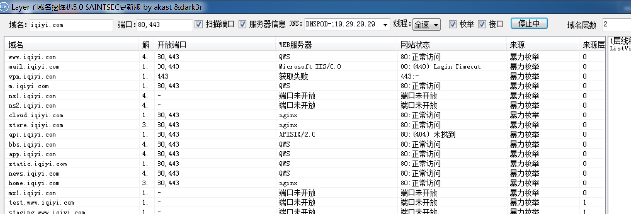Toggle the 枚举 checkbox
631x214 pixels.
click(x=453, y=24)
